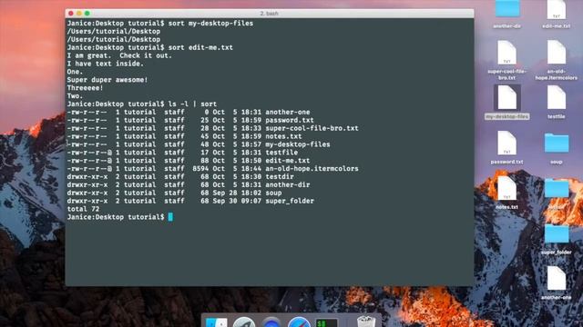Image resolution: width=583 pixels, height=327 pixels.
Task: Select the an-old-hope.itermcolors desktop file
Action: [557, 53]
